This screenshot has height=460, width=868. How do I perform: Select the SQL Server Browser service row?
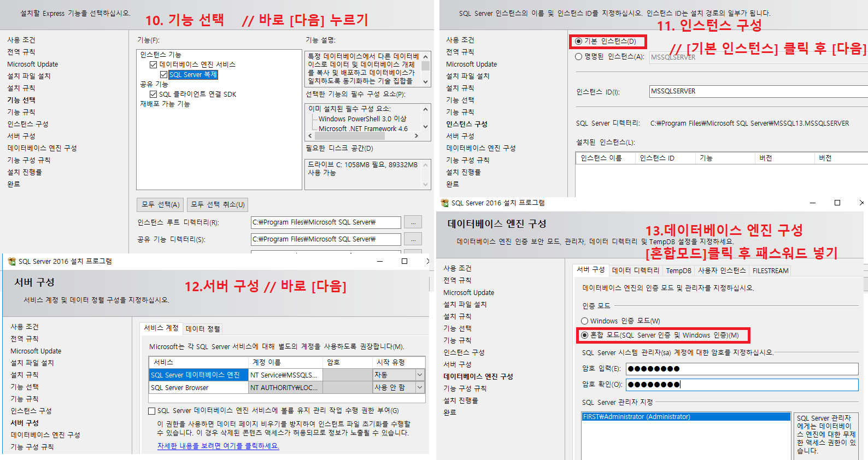(x=198, y=387)
